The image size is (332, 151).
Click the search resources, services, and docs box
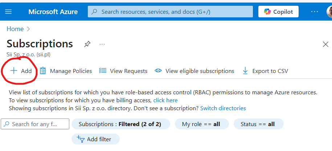[x=170, y=12]
